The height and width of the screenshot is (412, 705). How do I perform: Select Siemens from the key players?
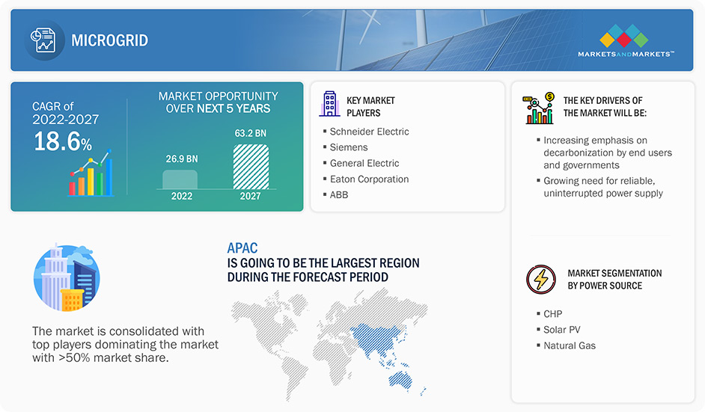349,147
